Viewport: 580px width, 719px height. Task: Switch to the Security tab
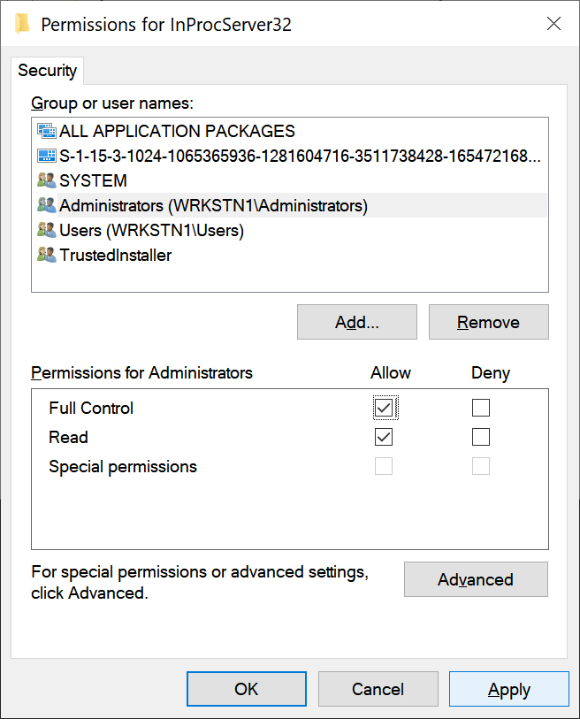coord(48,71)
